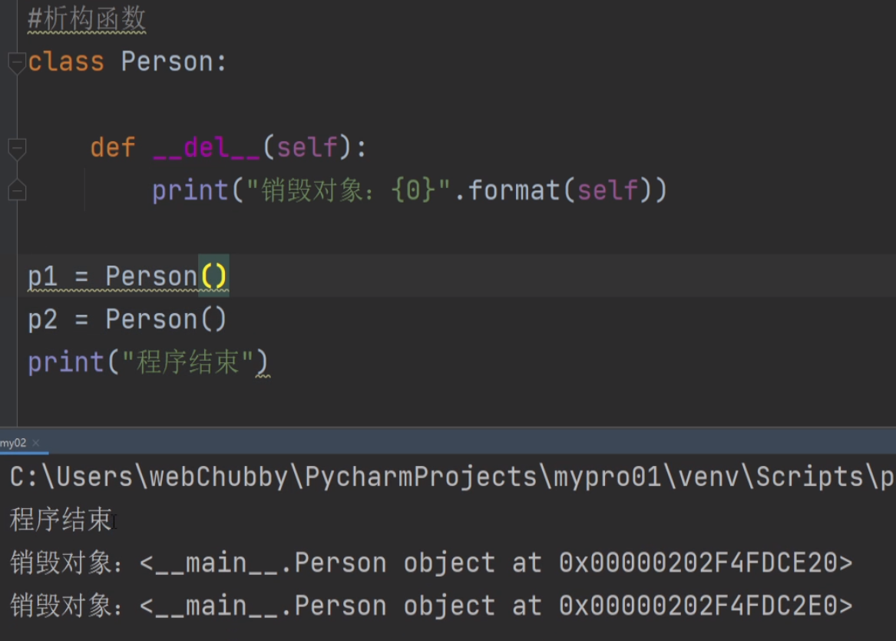Click the "程序结束" string in print call
Viewport: 896px width, 641px height.
pos(187,362)
